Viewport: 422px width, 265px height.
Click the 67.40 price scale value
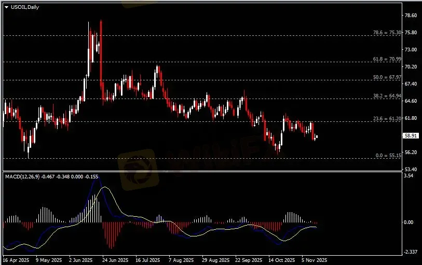click(411, 84)
